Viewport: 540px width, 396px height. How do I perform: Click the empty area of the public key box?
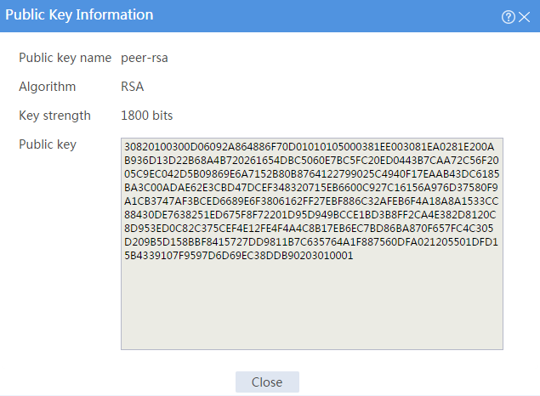tap(312, 304)
